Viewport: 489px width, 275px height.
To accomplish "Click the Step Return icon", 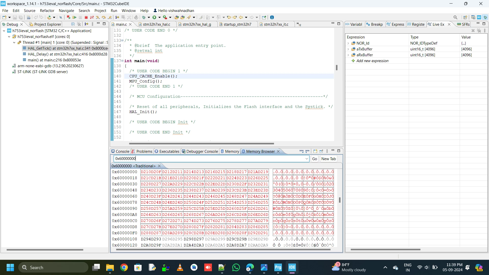I will click(110, 17).
